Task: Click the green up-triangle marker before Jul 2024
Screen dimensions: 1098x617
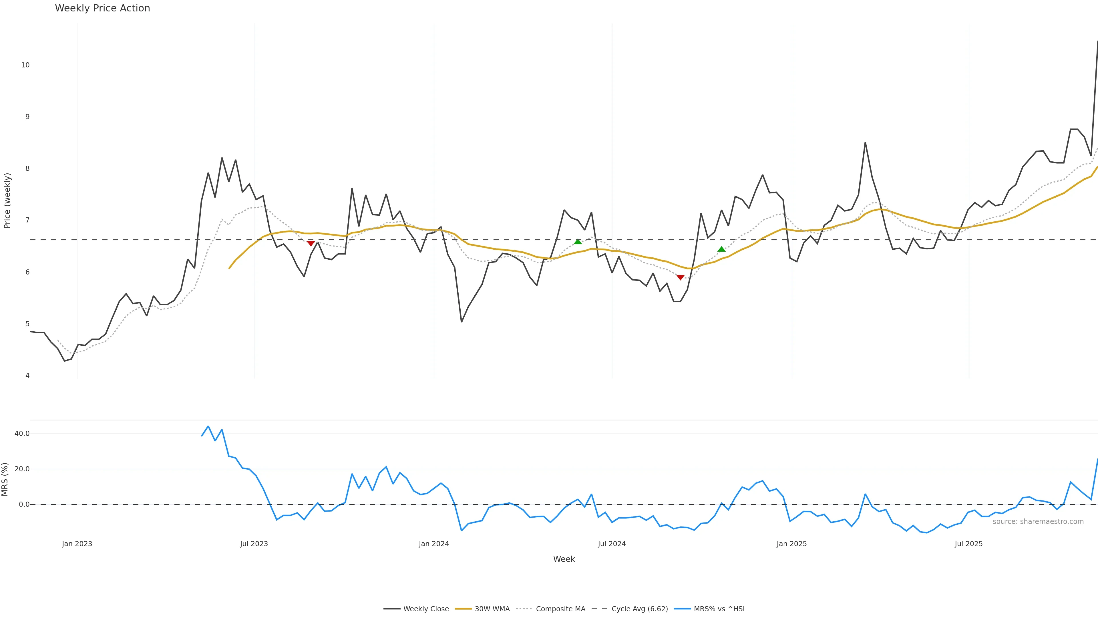Action: click(x=578, y=242)
